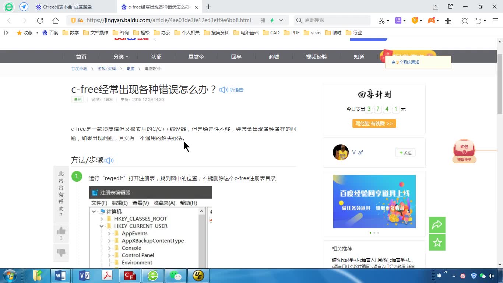Open the compass navigation icon beside the logo
The image size is (503, 283).
tap(24, 7)
